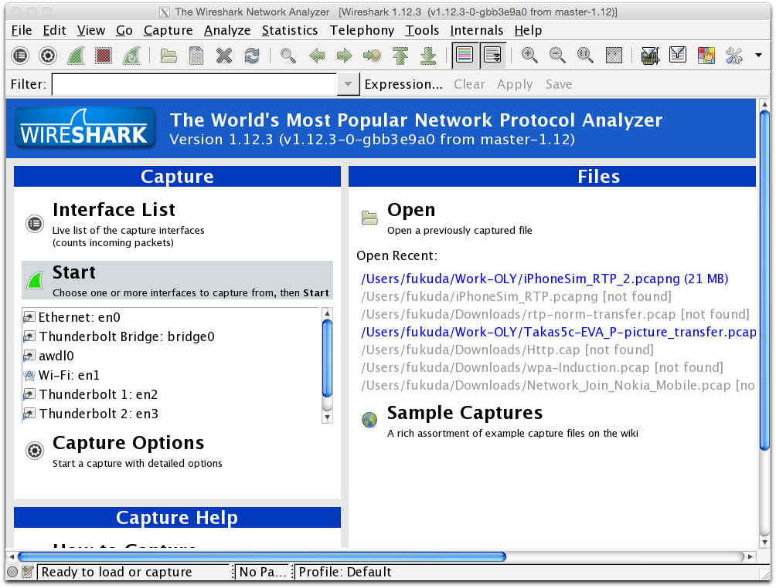This screenshot has height=588, width=776.
Task: Stop the running capture red square icon
Action: (x=104, y=56)
